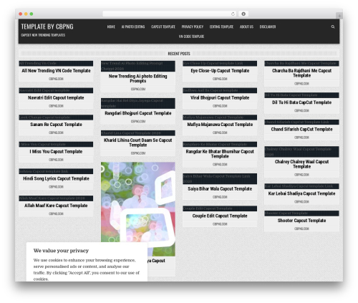Image resolution: width=358 pixels, height=303 pixels.
Task: Open Kar Lebai Shadiya Capcut Template post
Action: coord(301,193)
